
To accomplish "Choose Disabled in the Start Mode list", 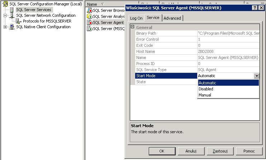I will point(228,89).
